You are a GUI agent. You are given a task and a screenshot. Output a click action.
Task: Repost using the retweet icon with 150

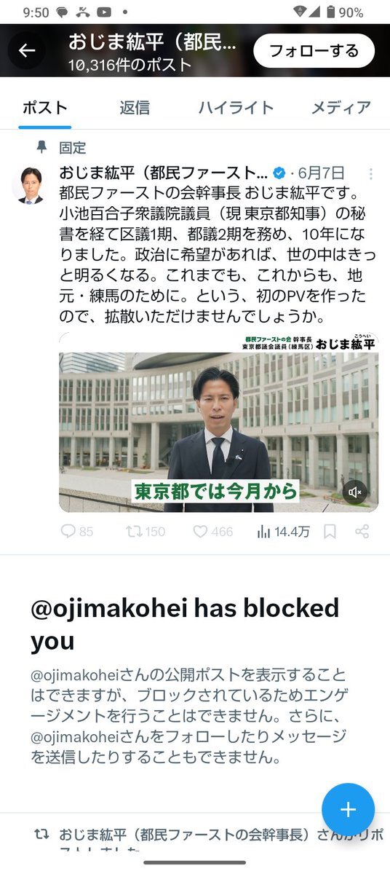click(x=145, y=532)
